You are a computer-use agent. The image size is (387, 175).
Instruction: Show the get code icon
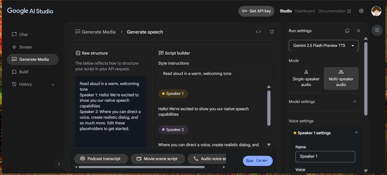258,32
